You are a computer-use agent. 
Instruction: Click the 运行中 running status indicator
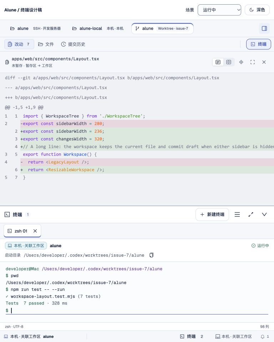[260, 246]
